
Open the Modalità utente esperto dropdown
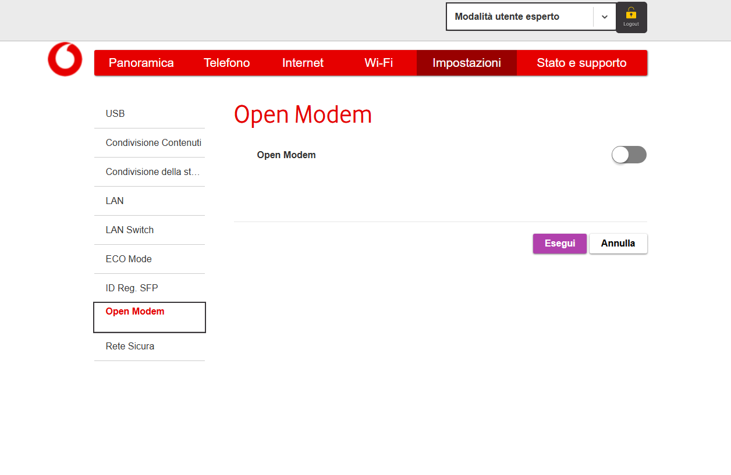tap(531, 17)
